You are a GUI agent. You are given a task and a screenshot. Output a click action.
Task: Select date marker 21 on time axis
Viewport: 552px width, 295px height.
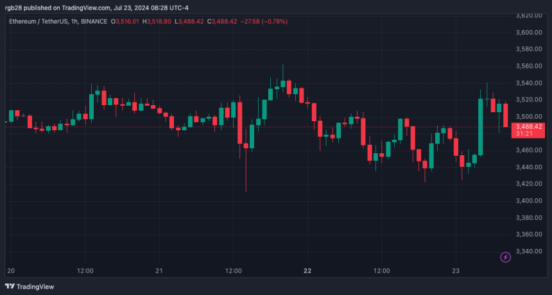160,271
